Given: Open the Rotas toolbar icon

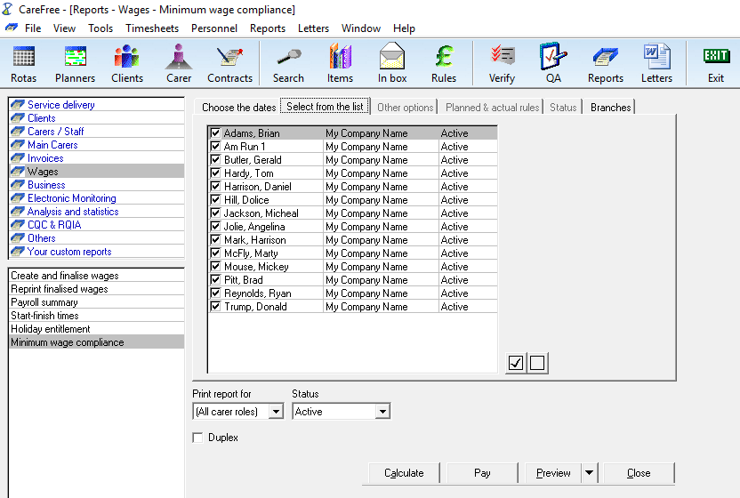Looking at the screenshot, I should point(24,62).
